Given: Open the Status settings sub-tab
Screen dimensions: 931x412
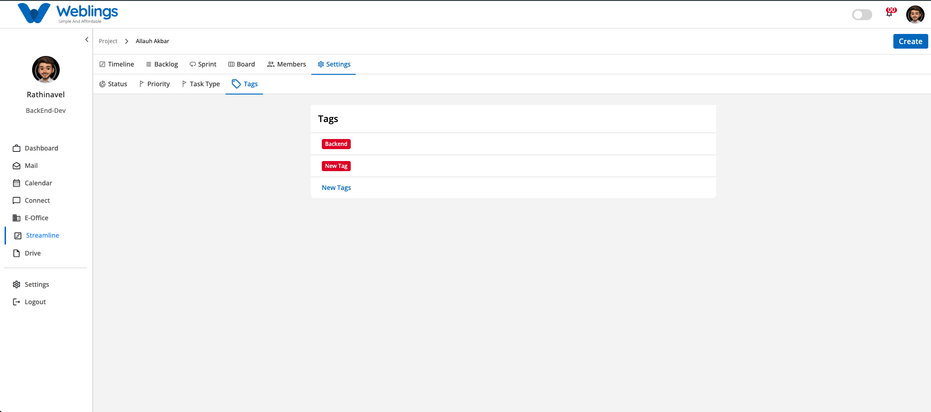Looking at the screenshot, I should click(113, 84).
